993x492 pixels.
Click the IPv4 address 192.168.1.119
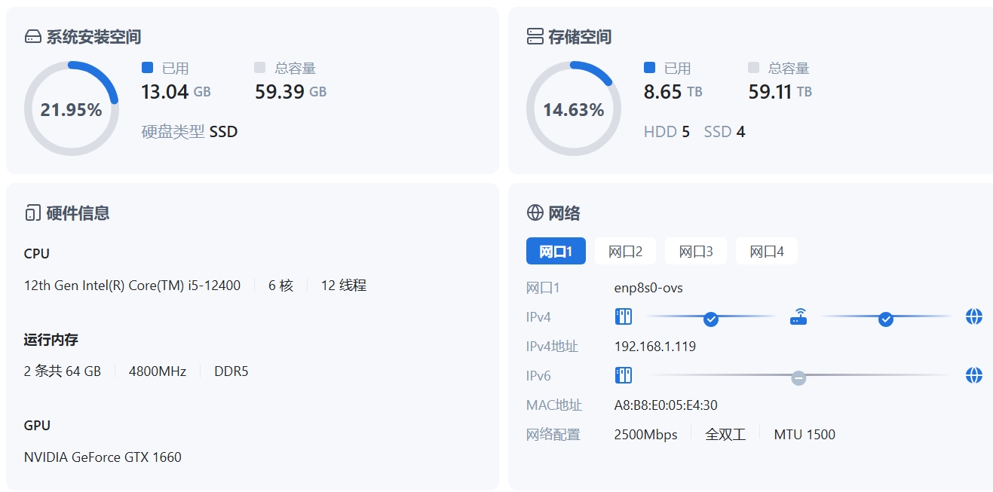click(x=655, y=346)
